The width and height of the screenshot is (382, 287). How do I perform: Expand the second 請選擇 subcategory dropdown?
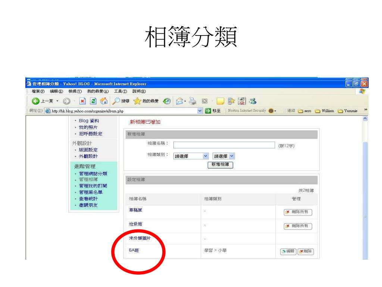coord(224,156)
